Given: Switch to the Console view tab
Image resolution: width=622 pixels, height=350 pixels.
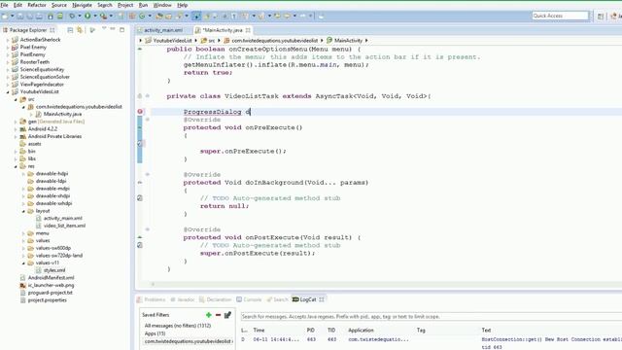Looking at the screenshot, I should [x=249, y=299].
